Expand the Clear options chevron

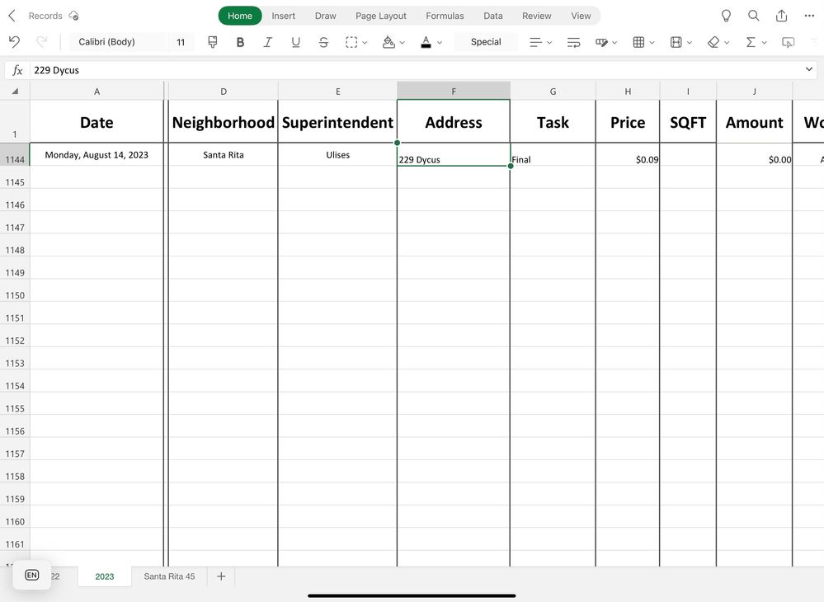tap(727, 43)
